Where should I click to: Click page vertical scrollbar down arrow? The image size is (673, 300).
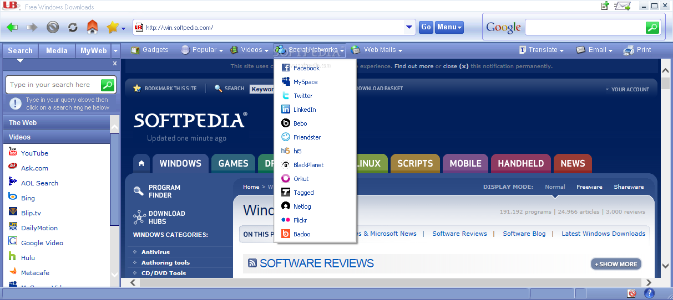[665, 266]
